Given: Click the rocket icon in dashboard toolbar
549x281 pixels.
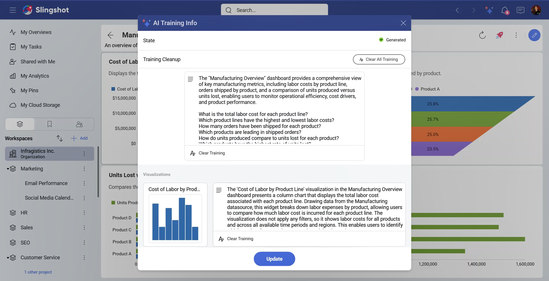Looking at the screenshot, I should (x=499, y=35).
